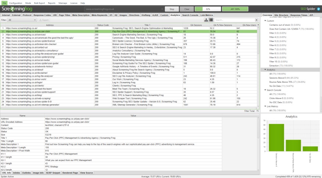
Task: Click the 32% crawl progress bar
Action: (x=208, y=9)
